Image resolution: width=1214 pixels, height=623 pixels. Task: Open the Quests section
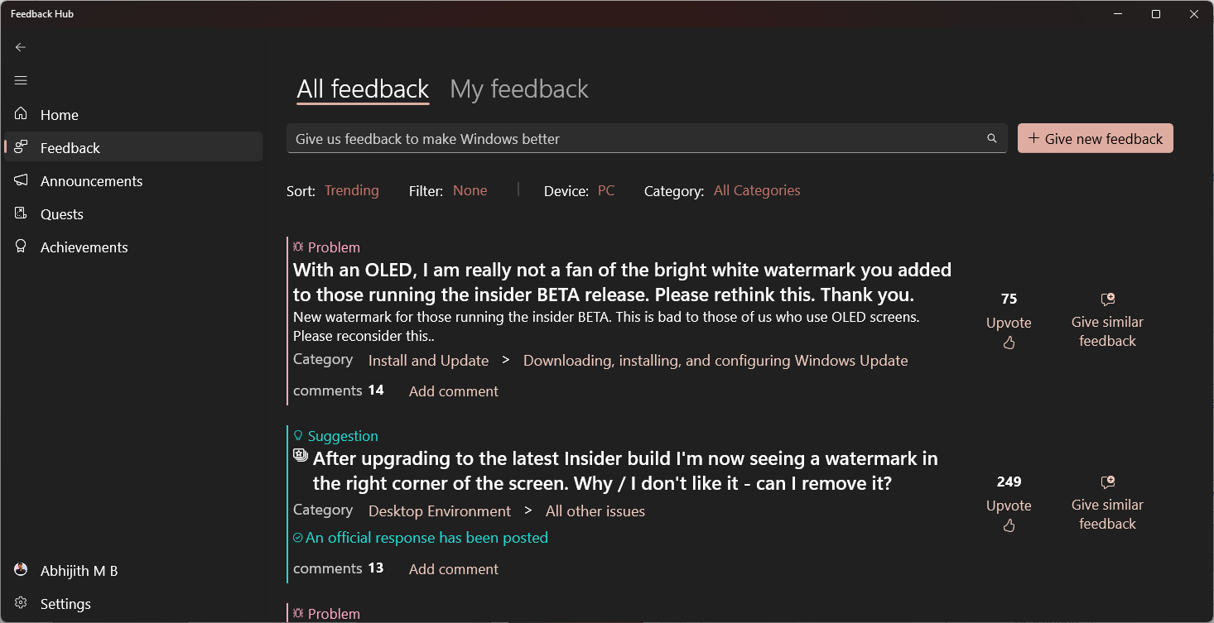point(61,213)
